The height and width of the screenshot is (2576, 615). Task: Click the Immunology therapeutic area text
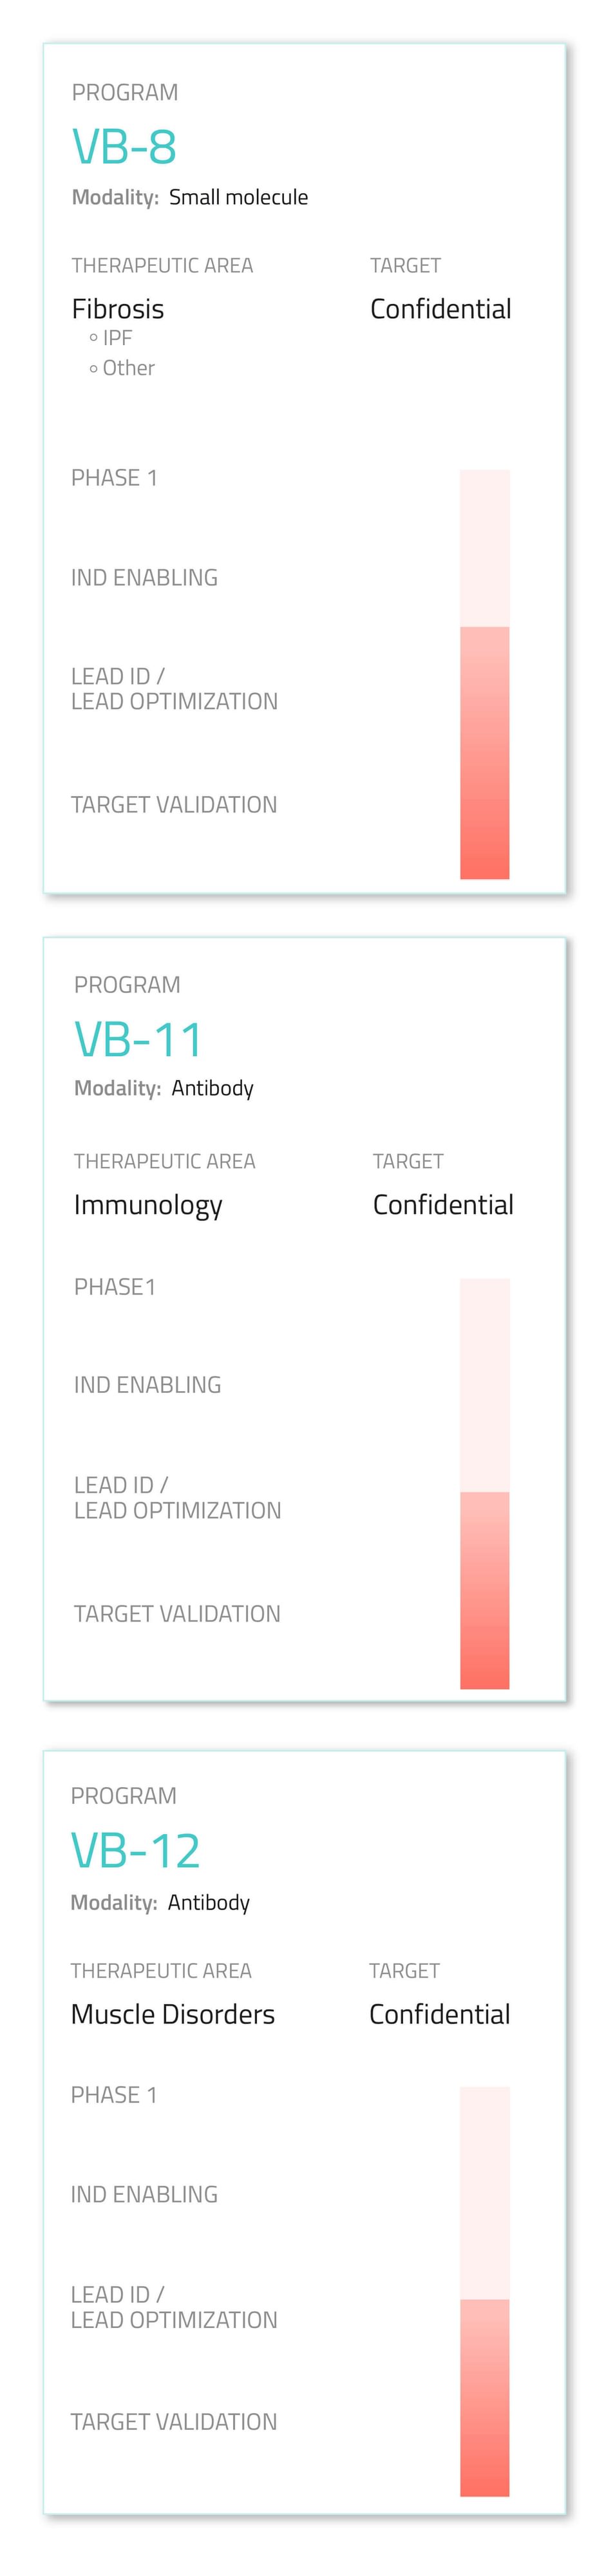click(x=148, y=1206)
